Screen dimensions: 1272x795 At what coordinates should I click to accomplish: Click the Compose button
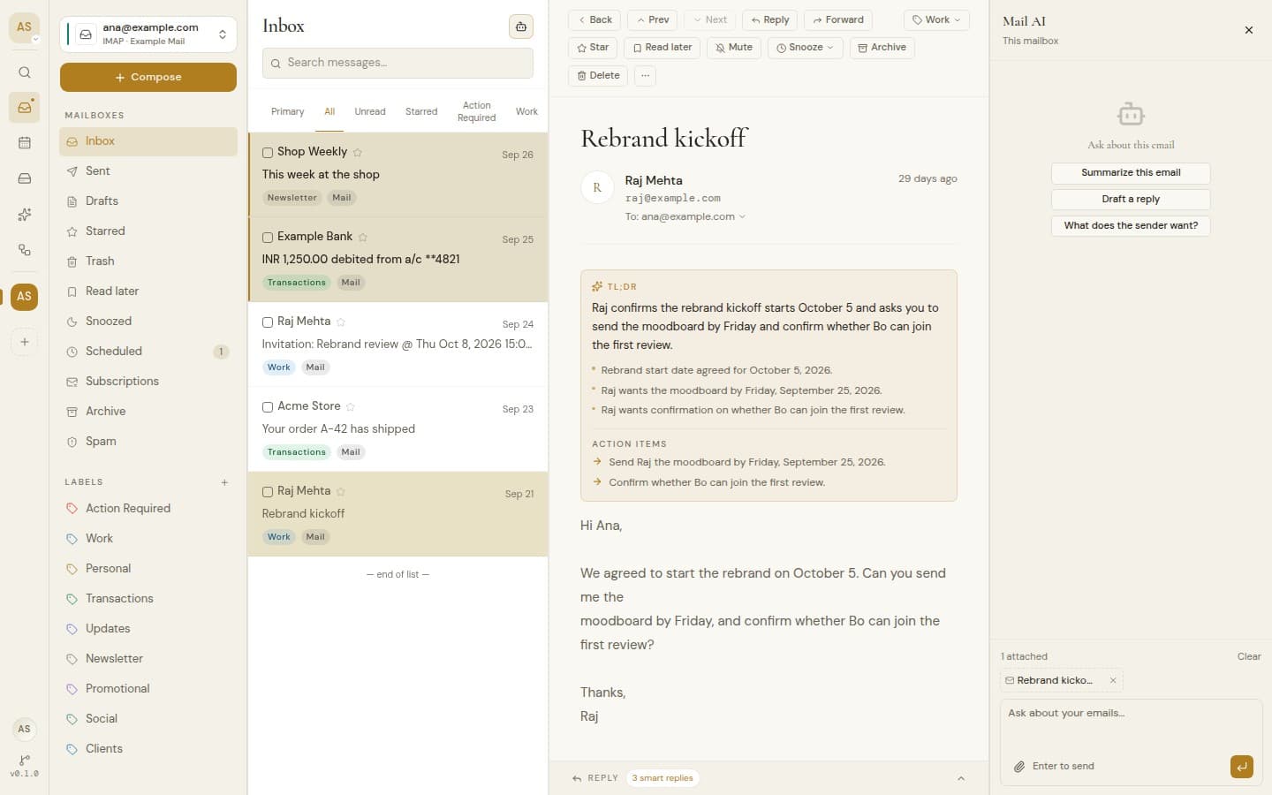[148, 78]
